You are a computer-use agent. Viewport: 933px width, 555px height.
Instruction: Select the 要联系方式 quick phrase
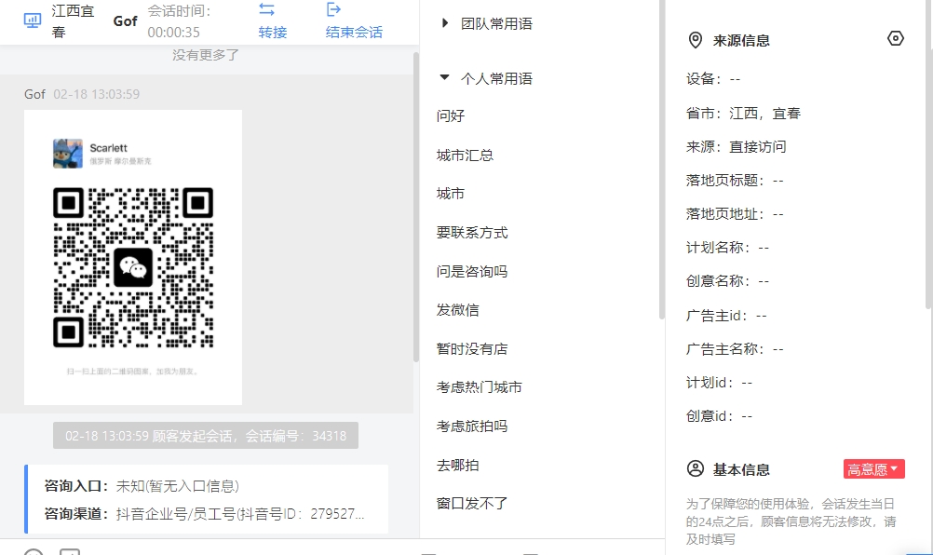tap(472, 233)
